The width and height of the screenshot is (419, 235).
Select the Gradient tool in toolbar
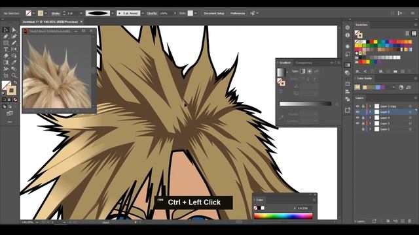tap(6, 63)
